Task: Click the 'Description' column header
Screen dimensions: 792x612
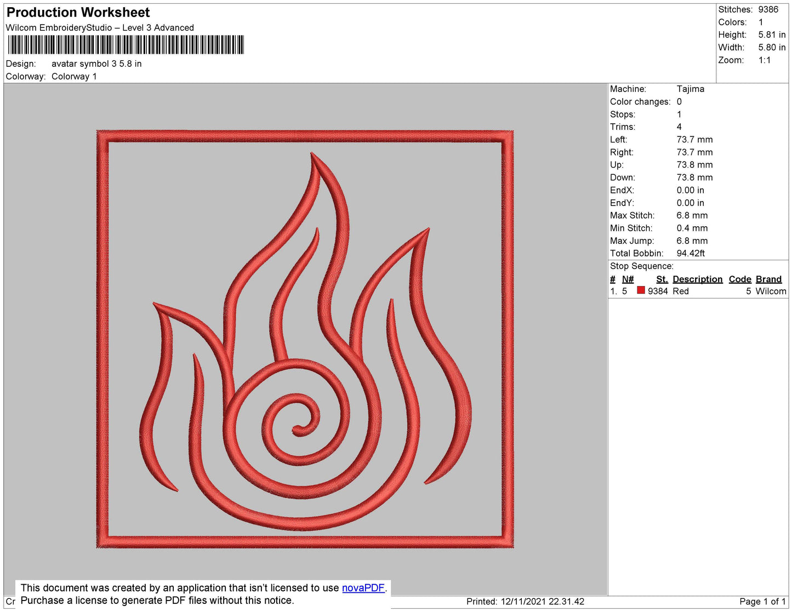Action: pos(698,279)
